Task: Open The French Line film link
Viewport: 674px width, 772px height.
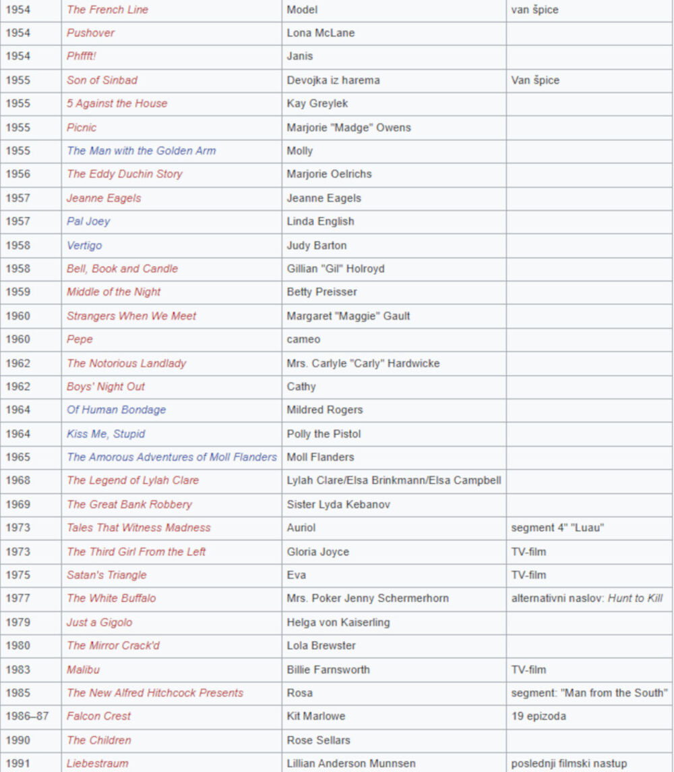Action: [x=107, y=9]
